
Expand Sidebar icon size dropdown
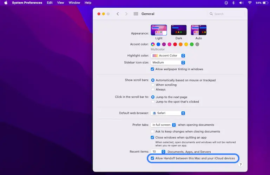[x=168, y=63]
